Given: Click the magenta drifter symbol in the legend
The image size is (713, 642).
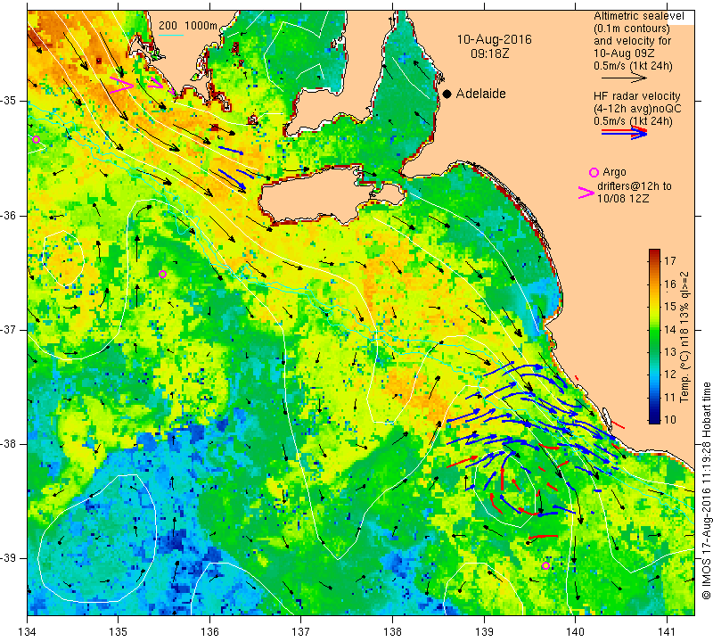Looking at the screenshot, I should tap(586, 193).
